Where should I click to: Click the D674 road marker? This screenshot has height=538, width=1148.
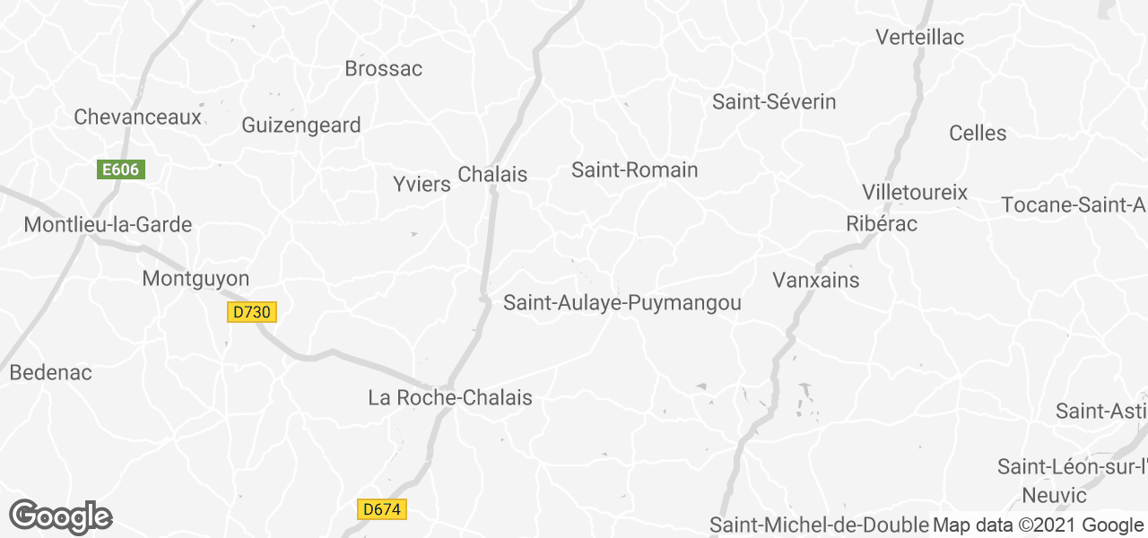(x=383, y=509)
